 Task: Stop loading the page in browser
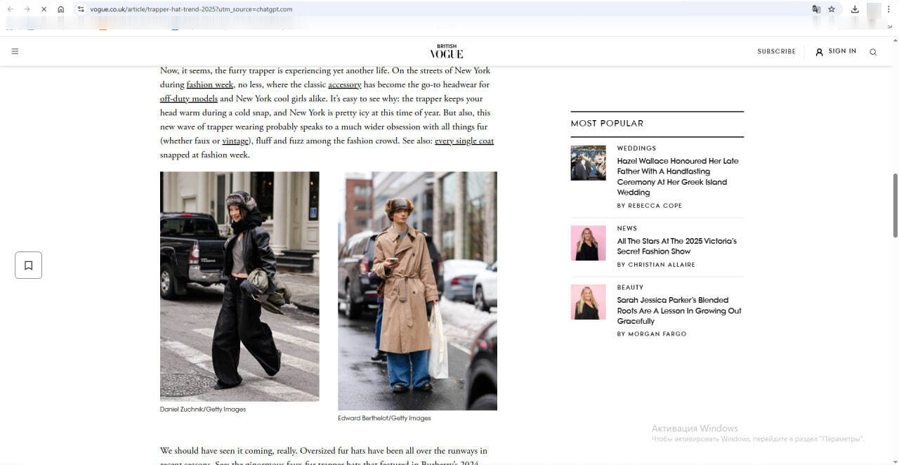[43, 9]
